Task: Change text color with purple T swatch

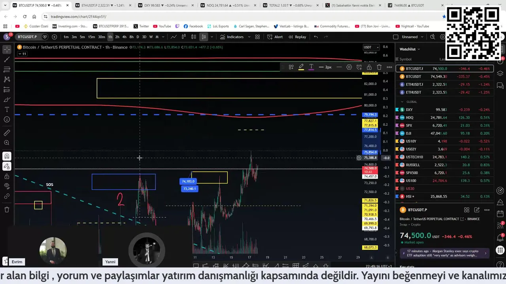Action: point(312,67)
